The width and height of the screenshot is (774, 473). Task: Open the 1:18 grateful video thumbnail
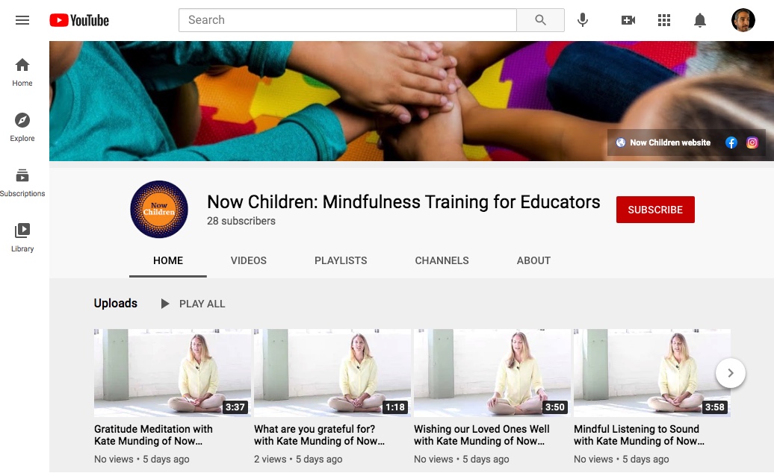pos(332,373)
